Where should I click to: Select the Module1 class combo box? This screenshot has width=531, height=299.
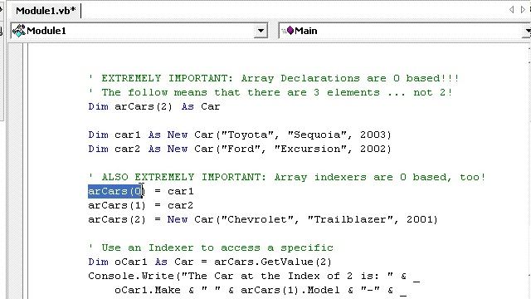coord(139,31)
